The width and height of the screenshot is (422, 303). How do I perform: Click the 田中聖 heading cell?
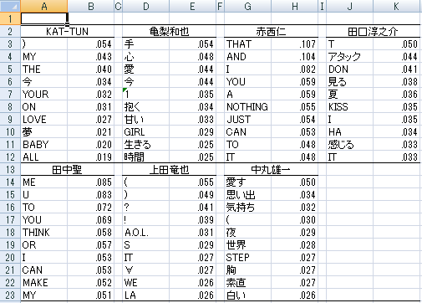(x=68, y=169)
